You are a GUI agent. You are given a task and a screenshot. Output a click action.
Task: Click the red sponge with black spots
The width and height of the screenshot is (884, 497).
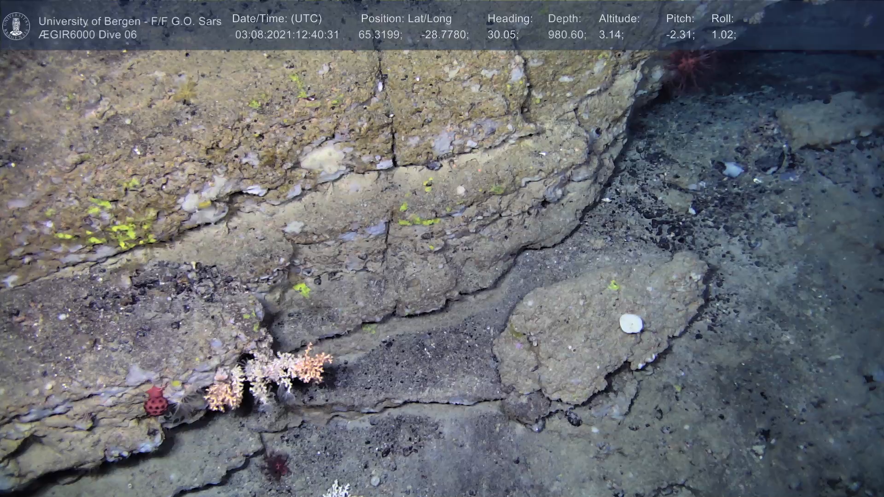[155, 402]
